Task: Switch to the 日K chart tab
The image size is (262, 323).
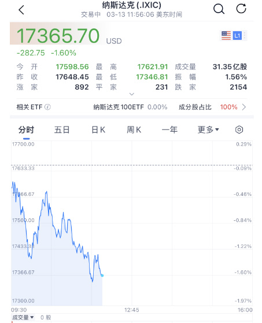Action: click(x=98, y=130)
